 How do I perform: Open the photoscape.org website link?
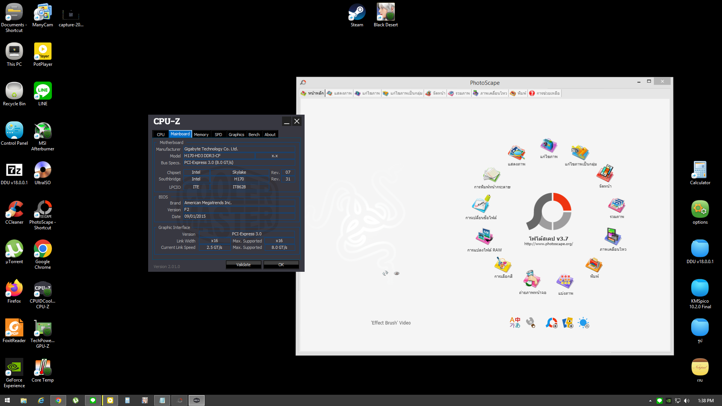tap(548, 244)
